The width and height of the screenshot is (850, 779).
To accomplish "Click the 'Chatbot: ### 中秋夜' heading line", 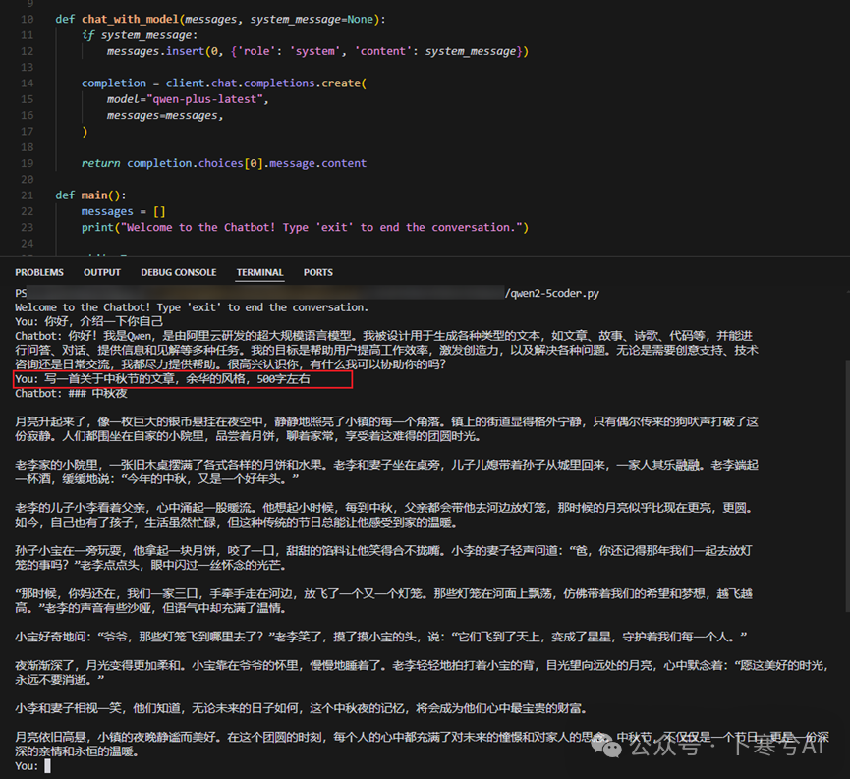I will coord(71,394).
